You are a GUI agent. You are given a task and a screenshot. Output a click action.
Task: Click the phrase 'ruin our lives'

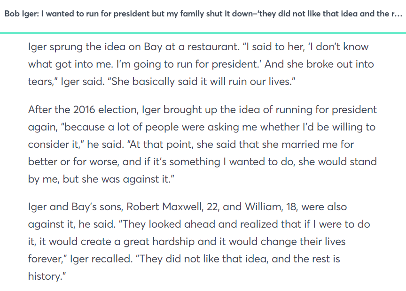click(259, 82)
